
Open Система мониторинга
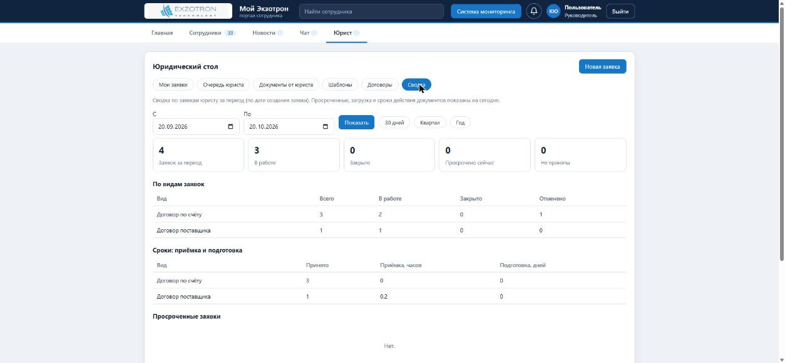[486, 11]
